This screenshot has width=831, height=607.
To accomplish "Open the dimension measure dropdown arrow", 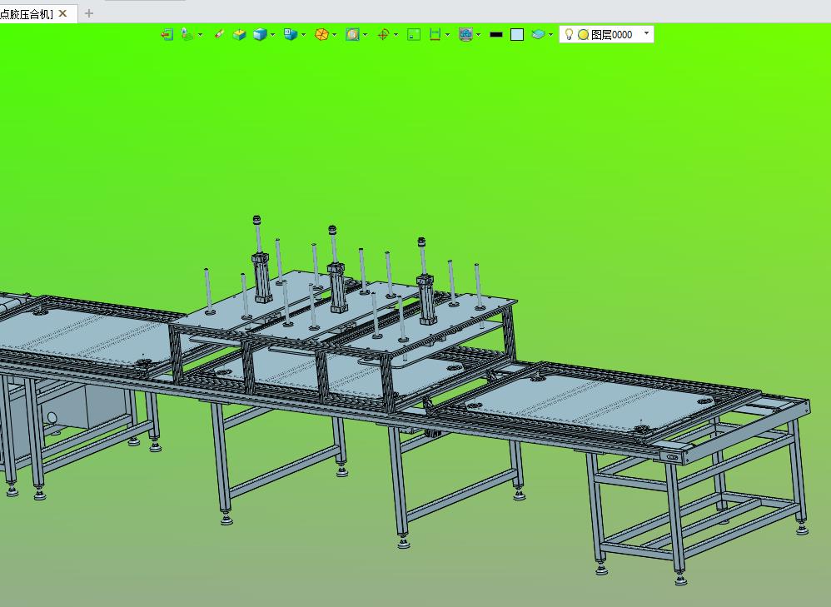I will (x=447, y=34).
